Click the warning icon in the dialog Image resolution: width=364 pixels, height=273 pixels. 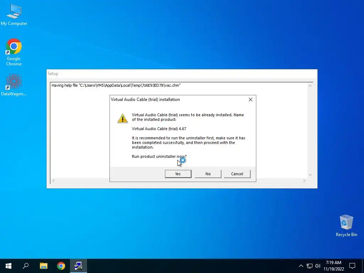123,118
